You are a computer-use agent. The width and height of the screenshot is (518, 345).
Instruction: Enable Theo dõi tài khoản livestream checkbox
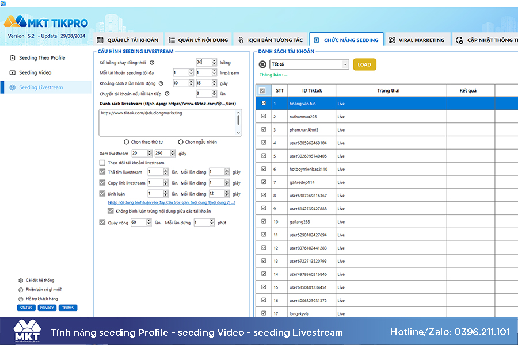(x=102, y=163)
